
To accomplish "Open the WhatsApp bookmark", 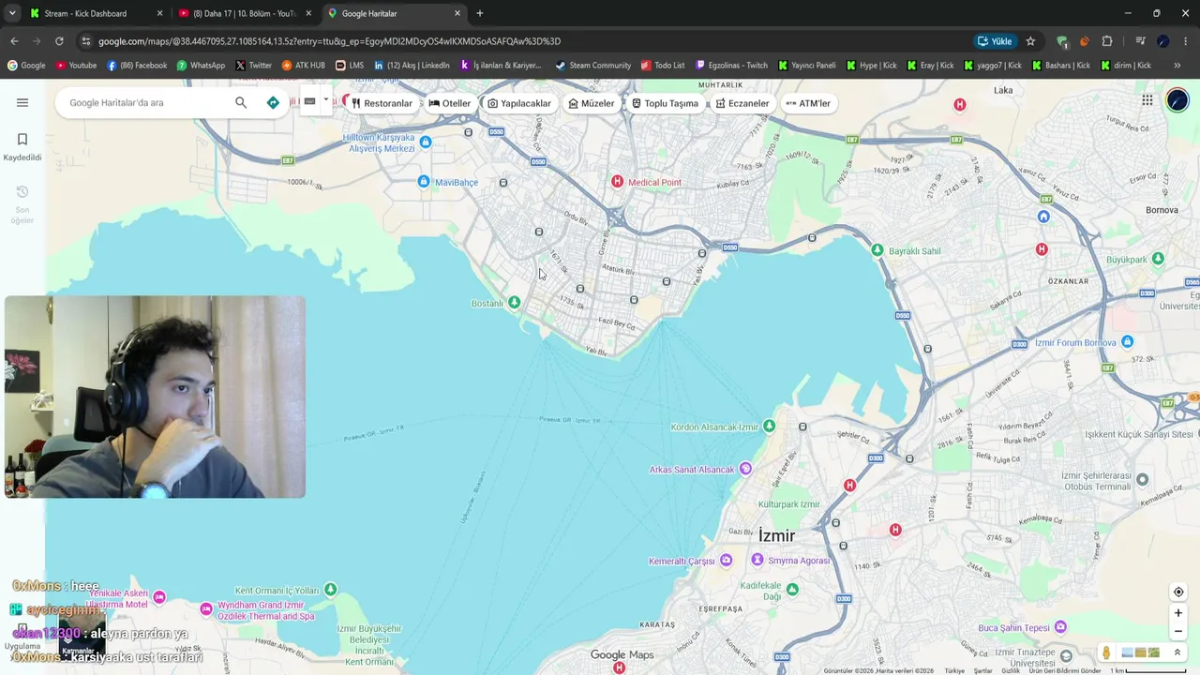I will pos(201,66).
